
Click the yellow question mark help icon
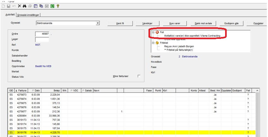[58, 6]
